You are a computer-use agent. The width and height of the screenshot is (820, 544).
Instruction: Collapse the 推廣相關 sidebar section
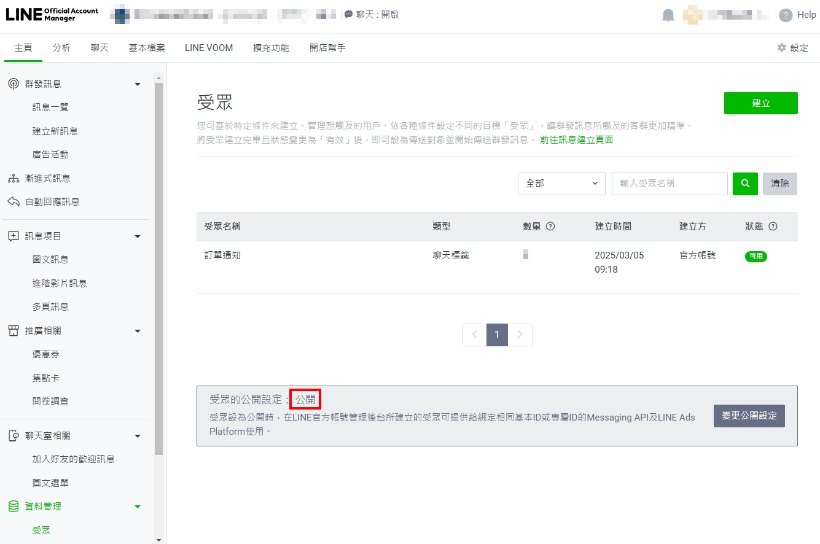[x=138, y=331]
